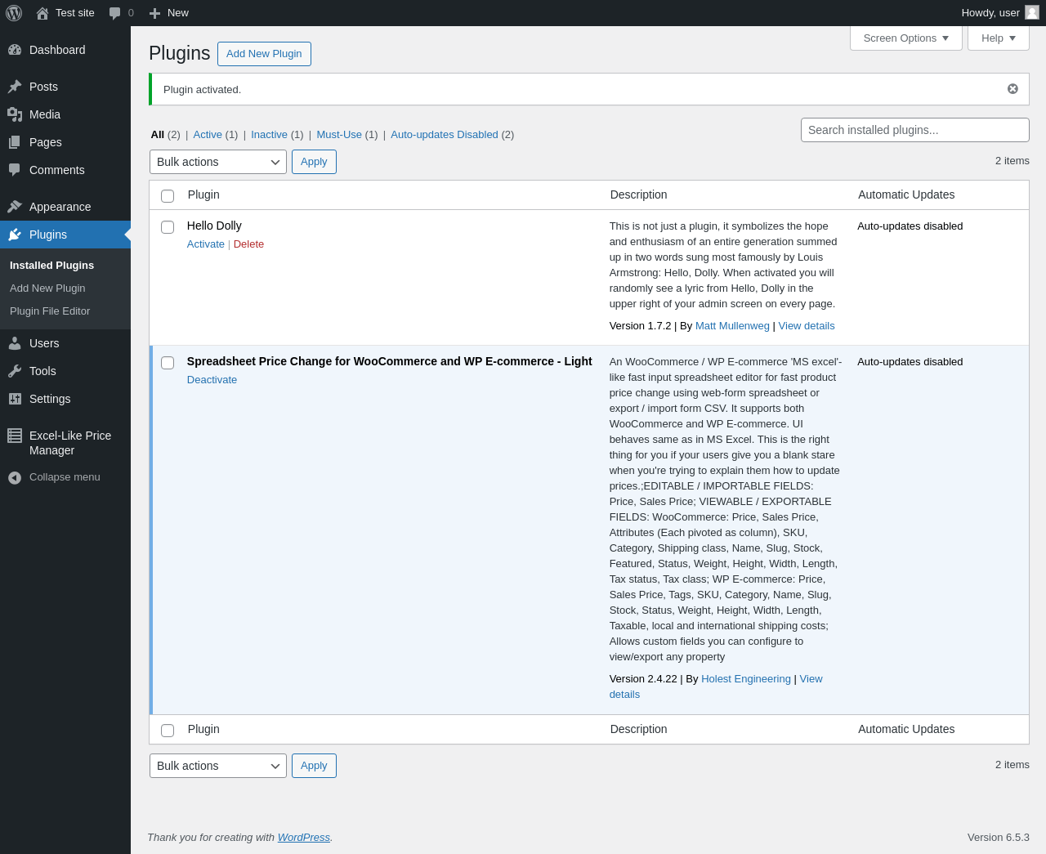This screenshot has width=1046, height=854.
Task: Click the bottom 2 items count
Action: 1012,765
